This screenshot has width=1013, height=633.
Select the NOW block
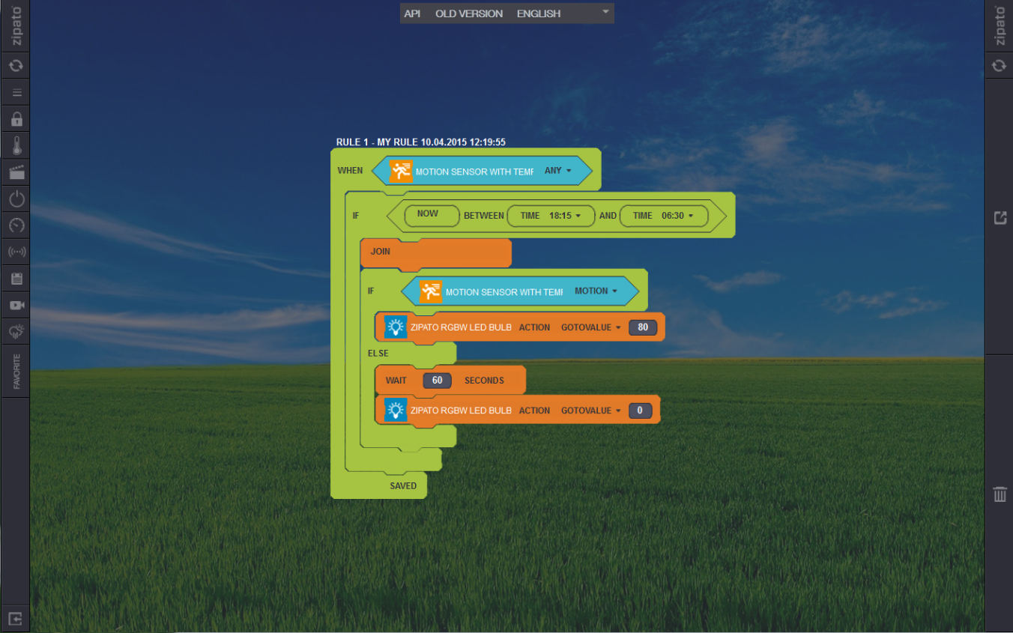pos(432,216)
